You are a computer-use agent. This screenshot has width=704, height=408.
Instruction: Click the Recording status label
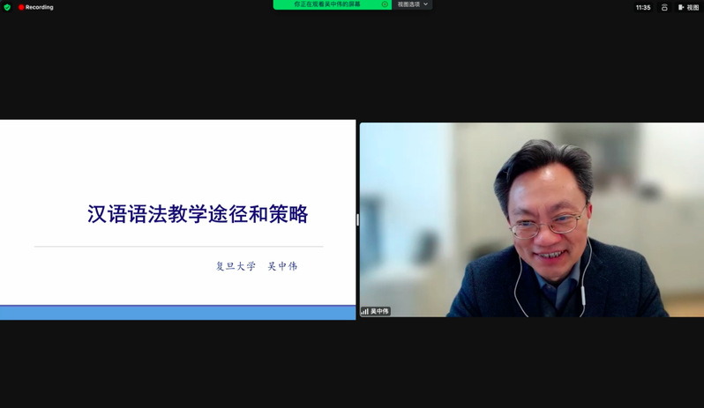coord(40,7)
